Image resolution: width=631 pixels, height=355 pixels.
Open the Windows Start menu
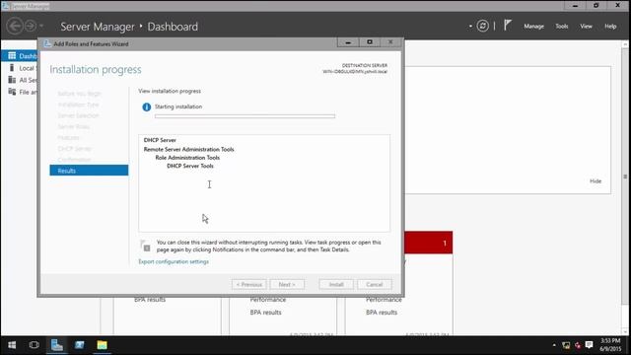pyautogui.click(x=12, y=345)
